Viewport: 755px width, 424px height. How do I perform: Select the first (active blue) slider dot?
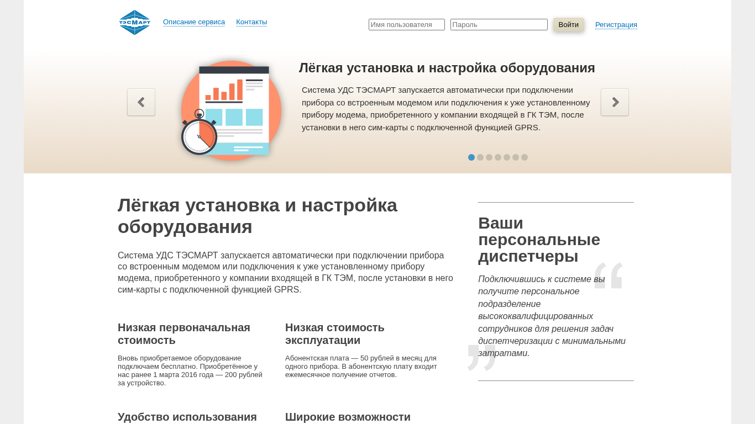[x=471, y=157]
